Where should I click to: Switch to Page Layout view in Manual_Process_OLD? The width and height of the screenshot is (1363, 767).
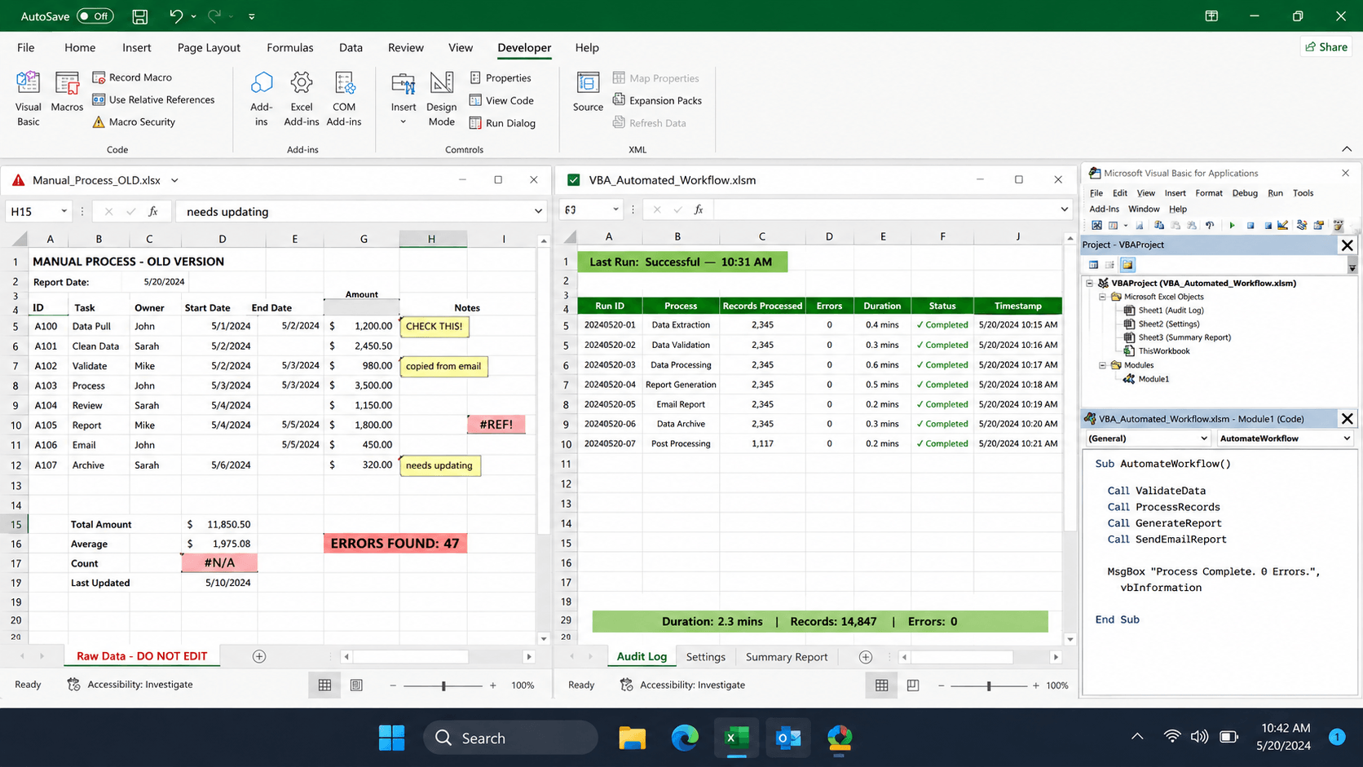[356, 685]
